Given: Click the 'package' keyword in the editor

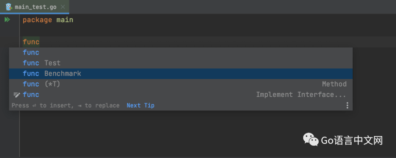Looking at the screenshot, I should pos(37,20).
